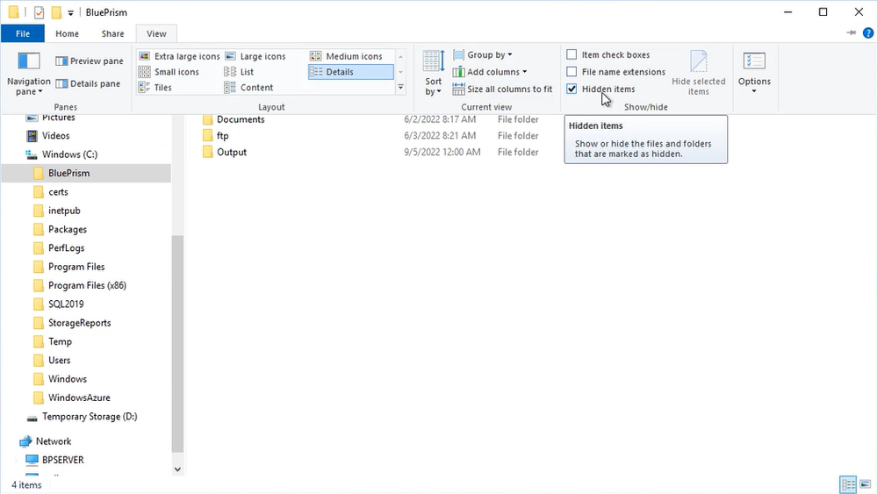
Task: Click navigation pane scroll down arrow
Action: (177, 469)
